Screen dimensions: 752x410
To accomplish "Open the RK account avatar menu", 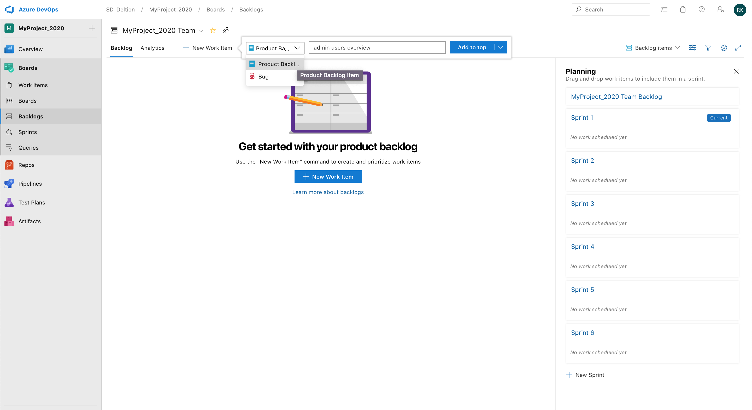I will pos(740,10).
